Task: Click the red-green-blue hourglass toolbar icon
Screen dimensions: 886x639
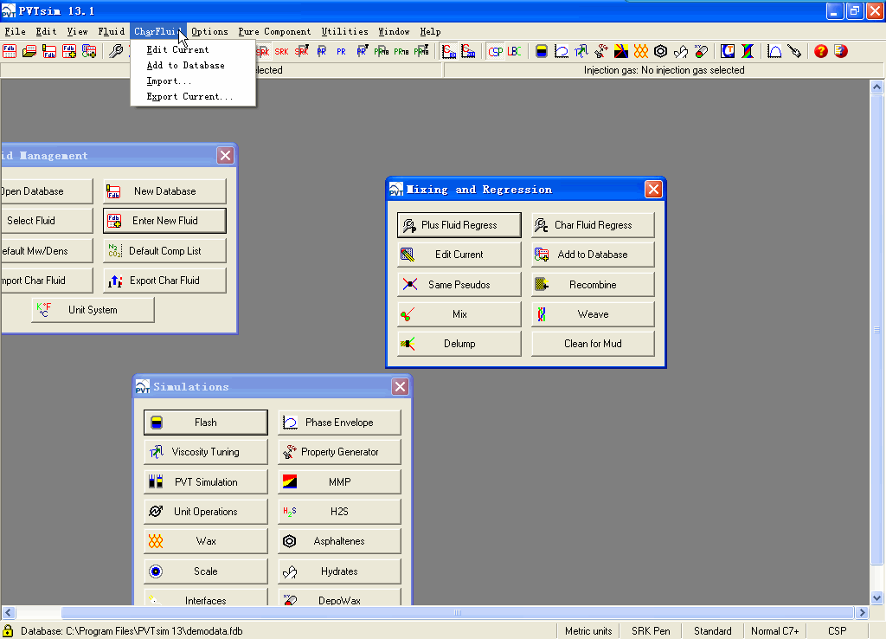Action: (x=748, y=51)
